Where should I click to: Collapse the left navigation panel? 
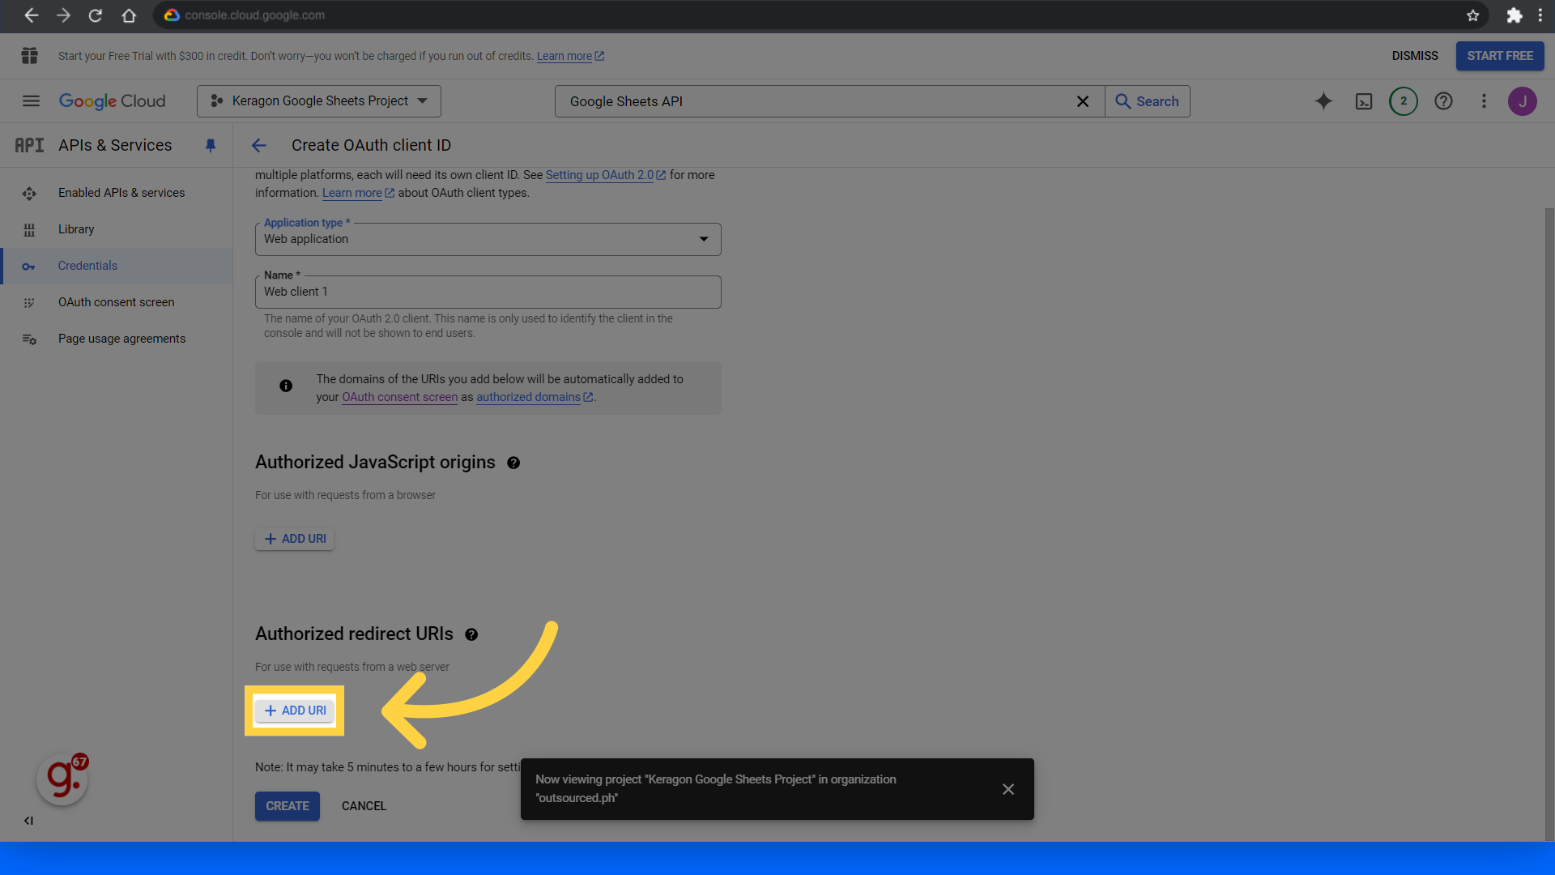point(28,821)
